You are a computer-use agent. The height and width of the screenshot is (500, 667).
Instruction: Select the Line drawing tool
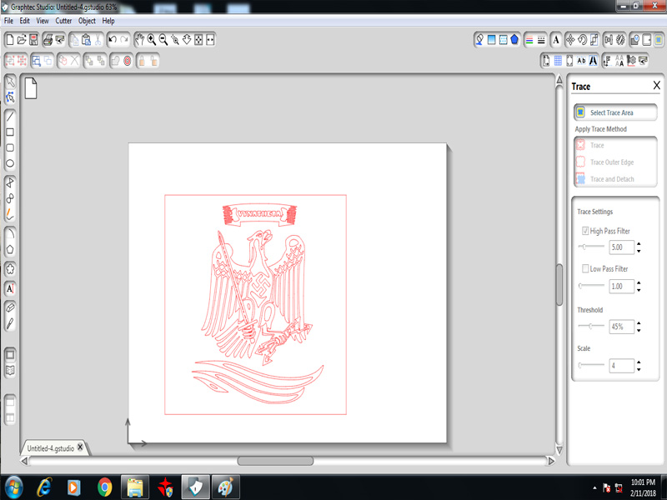click(10, 116)
